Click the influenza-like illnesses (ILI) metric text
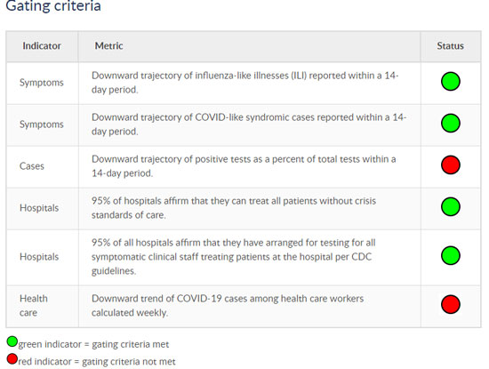Screen dimensions: 489x369 (x=244, y=83)
